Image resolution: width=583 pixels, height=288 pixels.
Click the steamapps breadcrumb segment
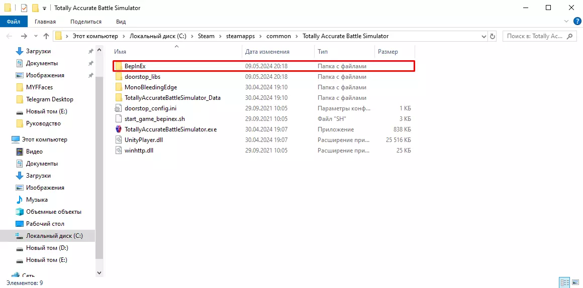tap(241, 36)
